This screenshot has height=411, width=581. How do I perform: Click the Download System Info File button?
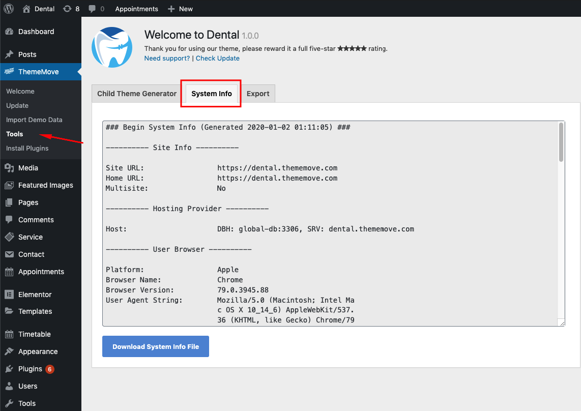156,346
